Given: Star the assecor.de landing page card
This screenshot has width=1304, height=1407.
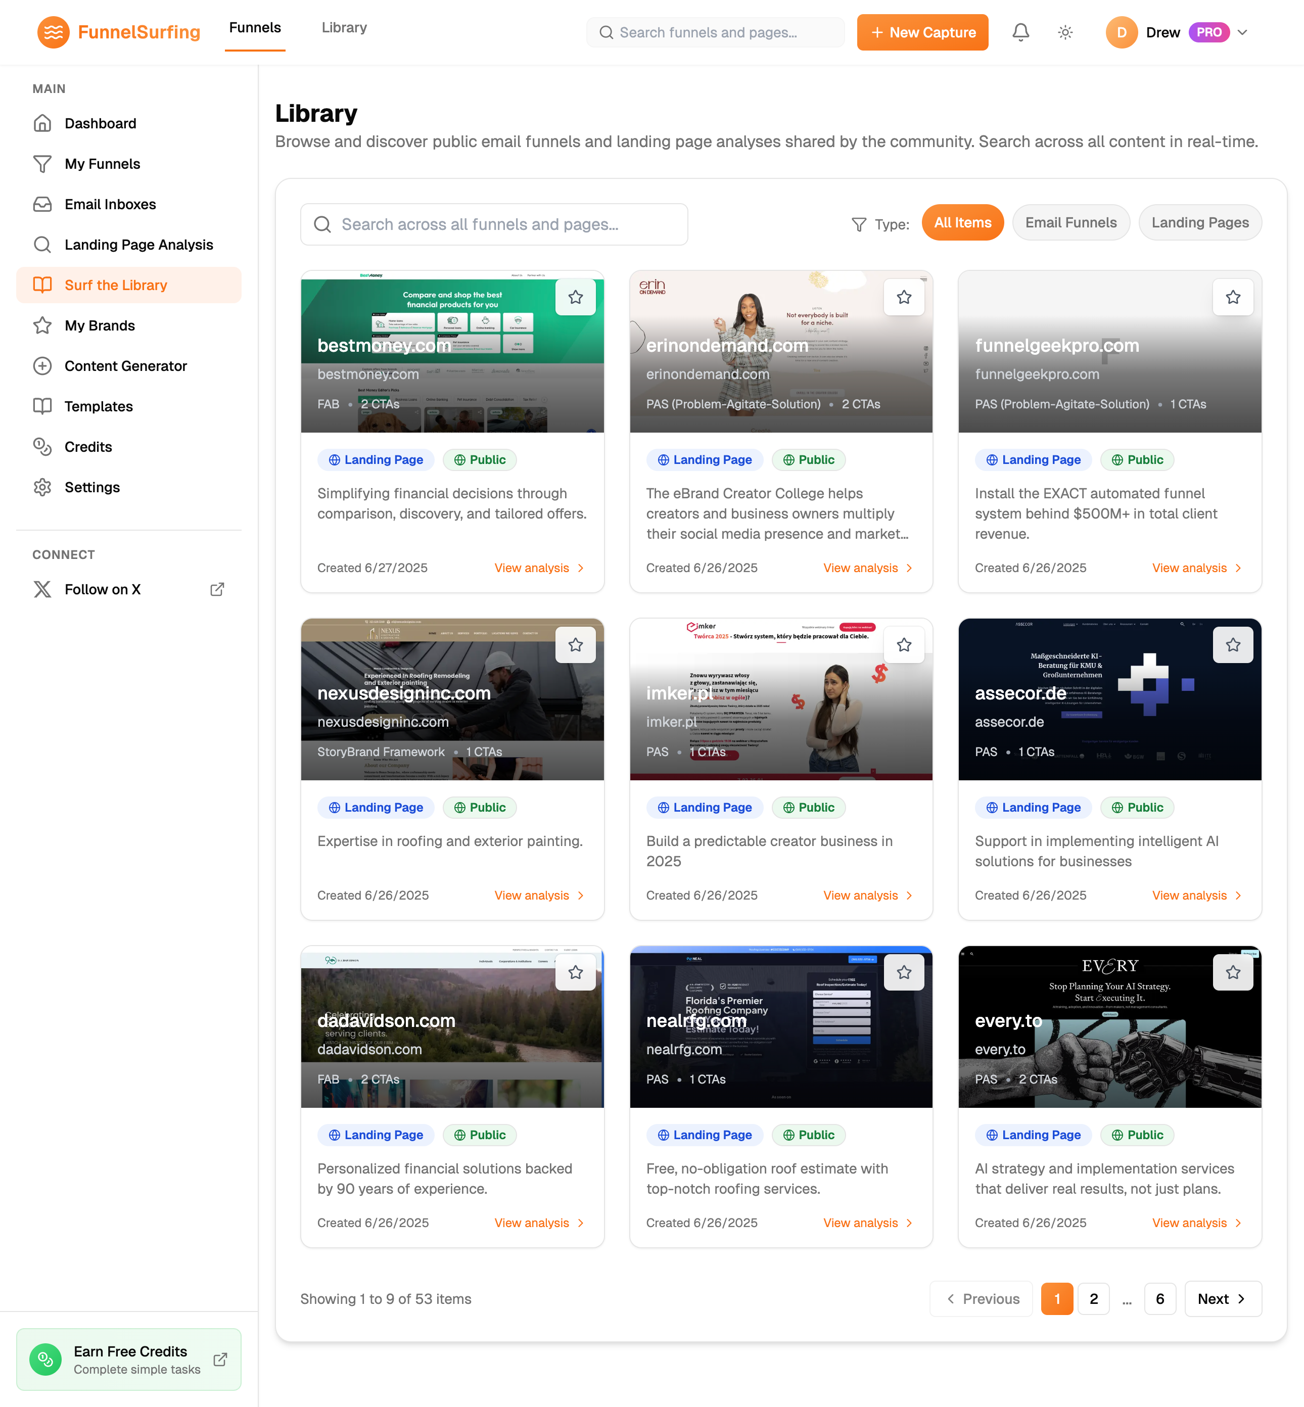Looking at the screenshot, I should 1233,644.
